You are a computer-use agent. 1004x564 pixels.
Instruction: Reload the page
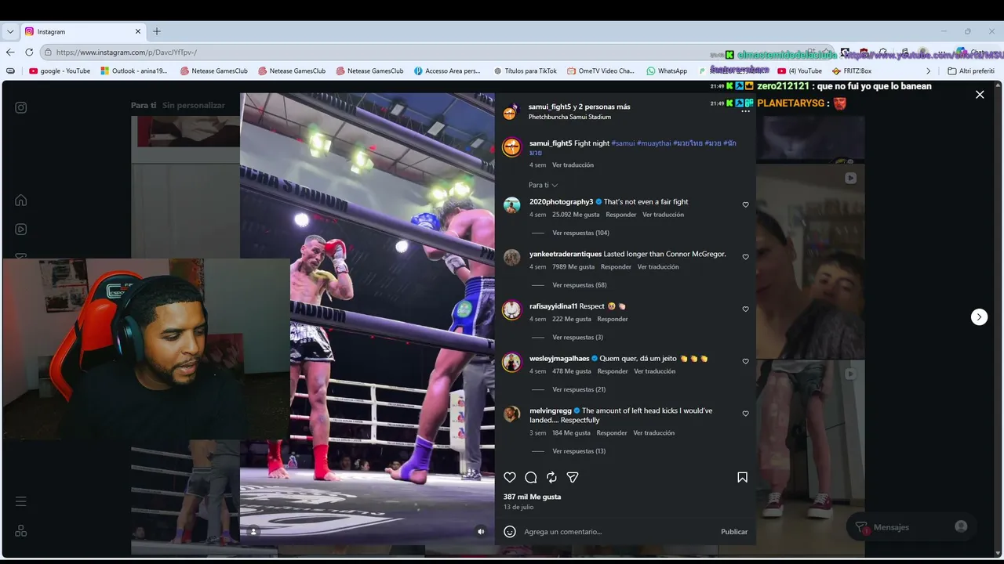coord(29,52)
